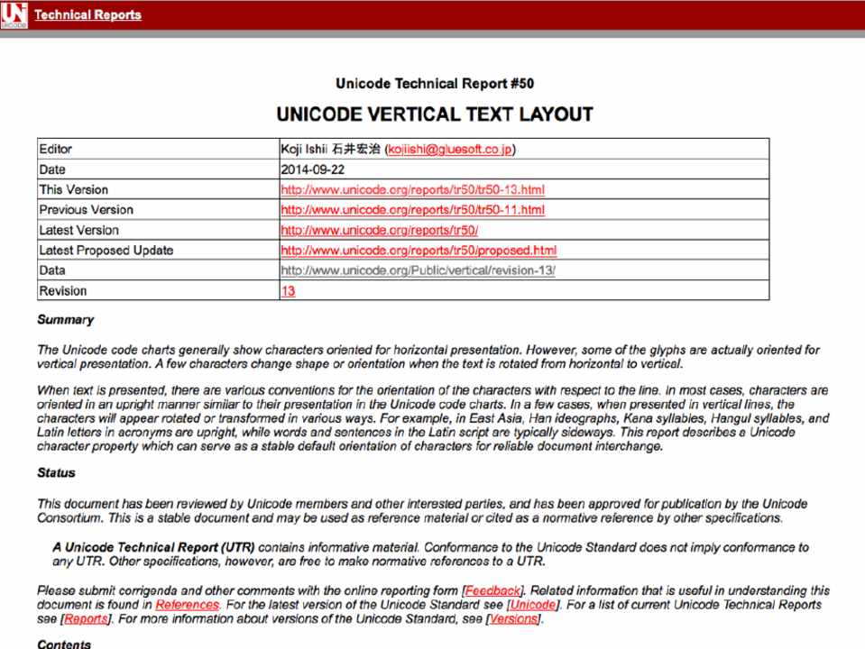Follow the [Versions] link
The width and height of the screenshot is (865, 649).
tap(513, 619)
